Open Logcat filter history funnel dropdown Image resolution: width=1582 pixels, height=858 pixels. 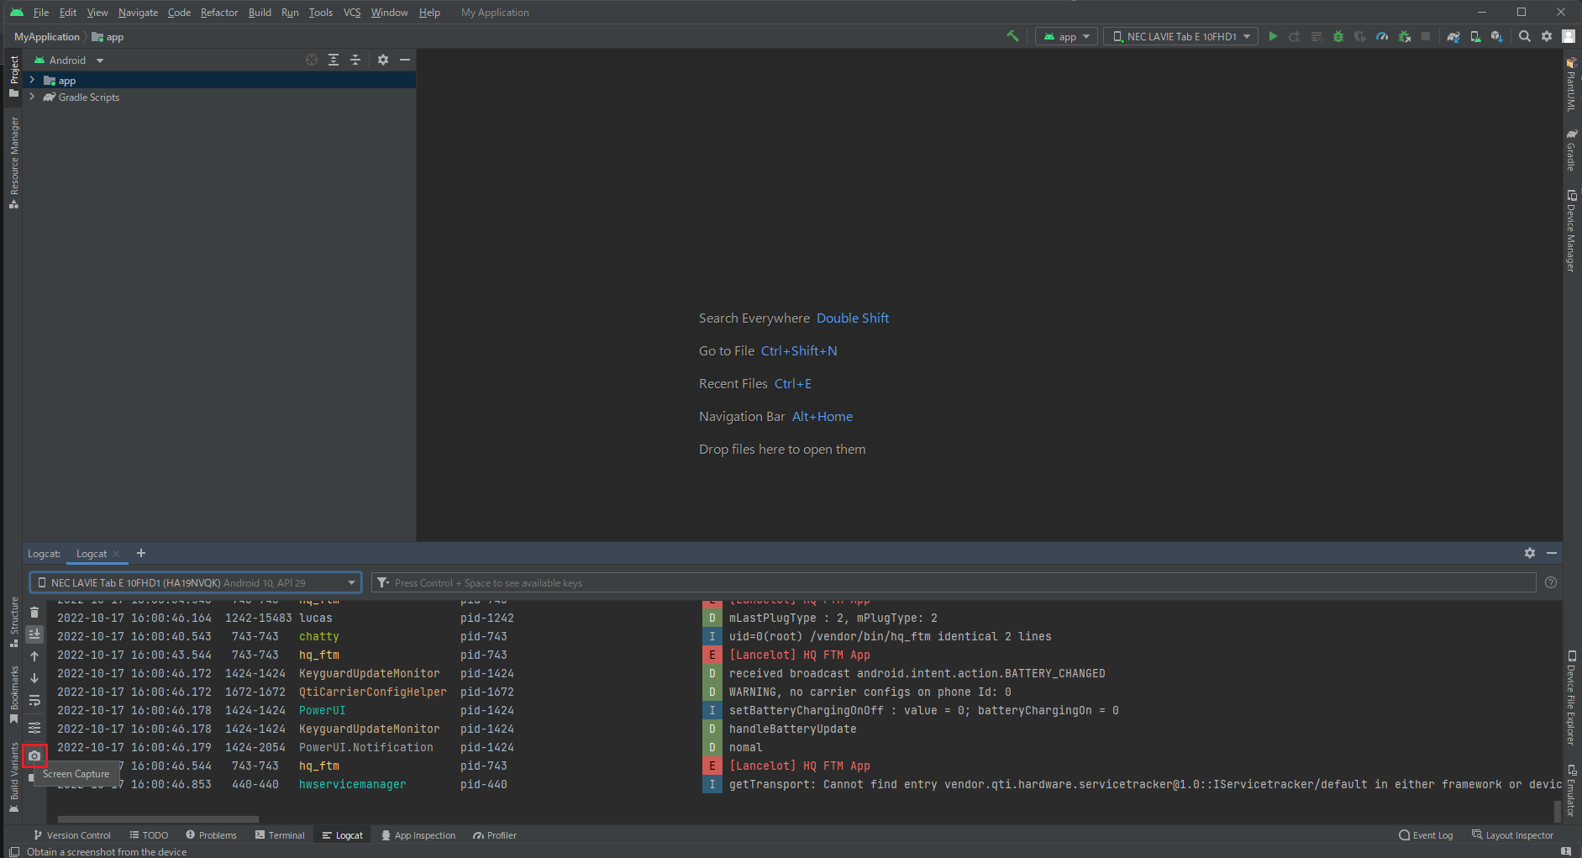383,582
